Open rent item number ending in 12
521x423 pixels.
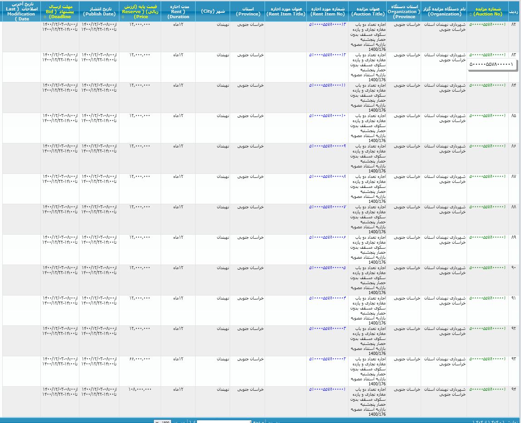click(327, 54)
